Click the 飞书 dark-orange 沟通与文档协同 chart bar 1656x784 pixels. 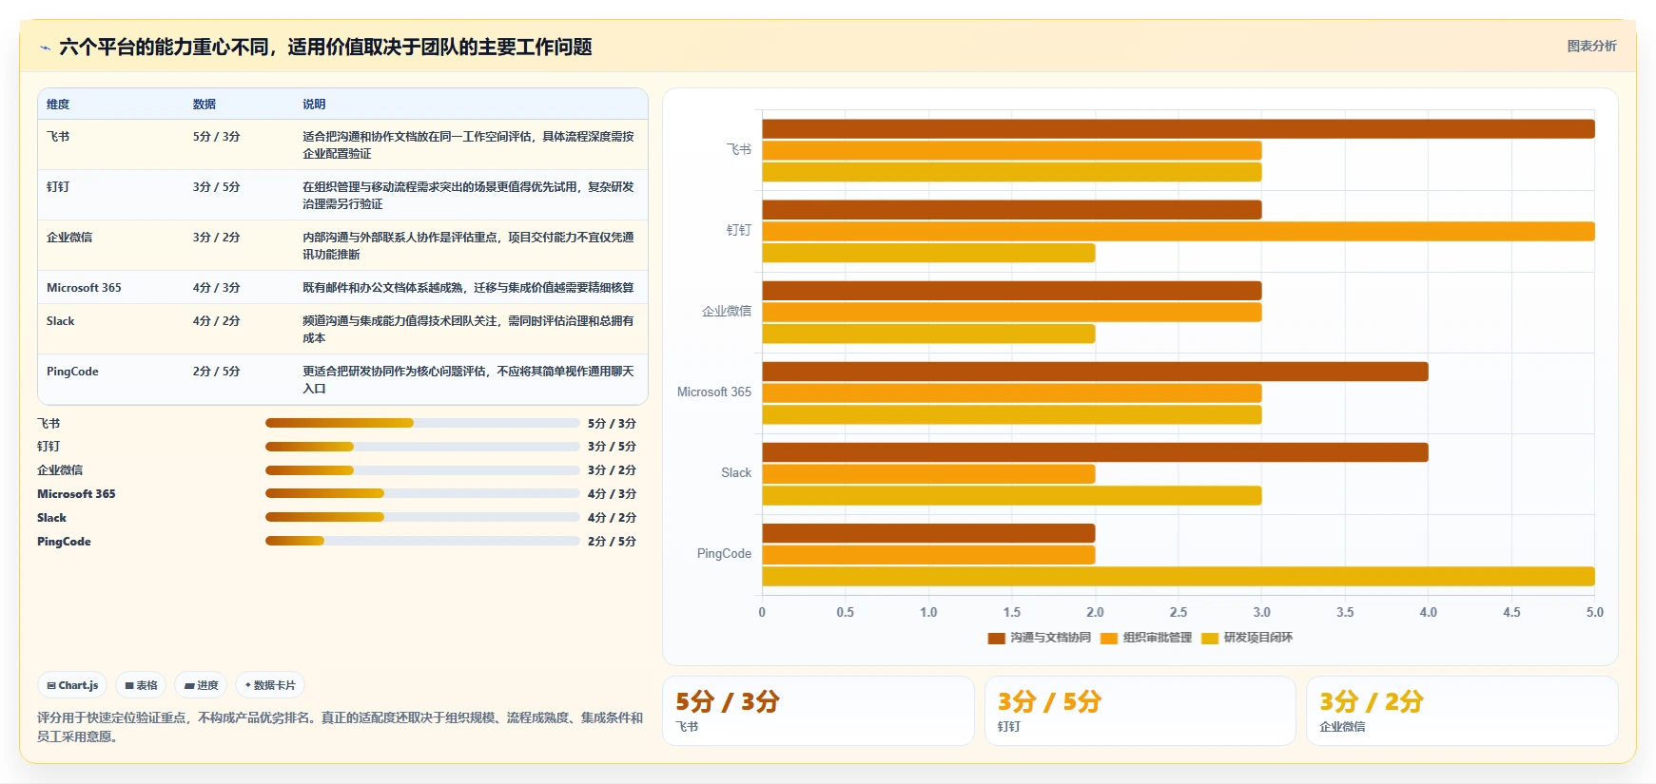pyautogui.click(x=1179, y=129)
